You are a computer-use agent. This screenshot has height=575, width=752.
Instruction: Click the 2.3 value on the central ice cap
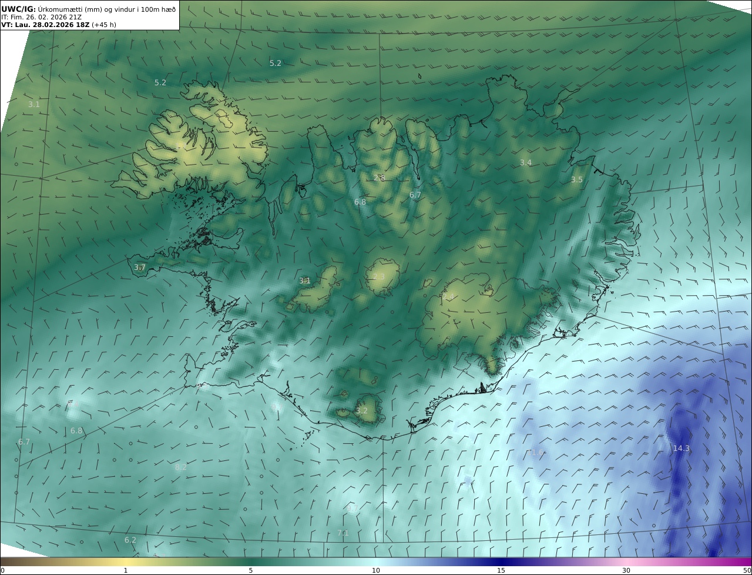pyautogui.click(x=378, y=276)
